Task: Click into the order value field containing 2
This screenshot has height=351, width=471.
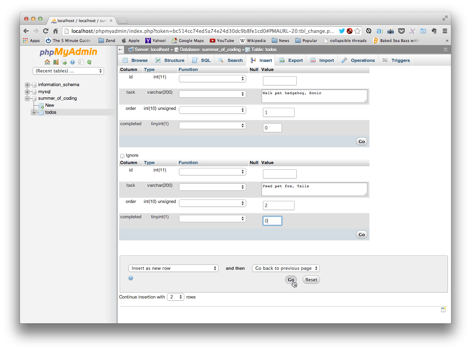Action: point(278,205)
